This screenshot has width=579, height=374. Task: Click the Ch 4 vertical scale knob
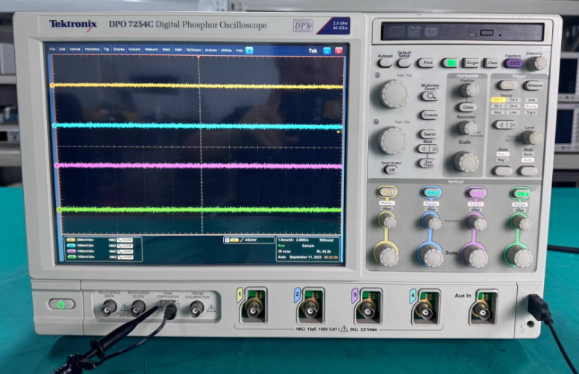519,257
